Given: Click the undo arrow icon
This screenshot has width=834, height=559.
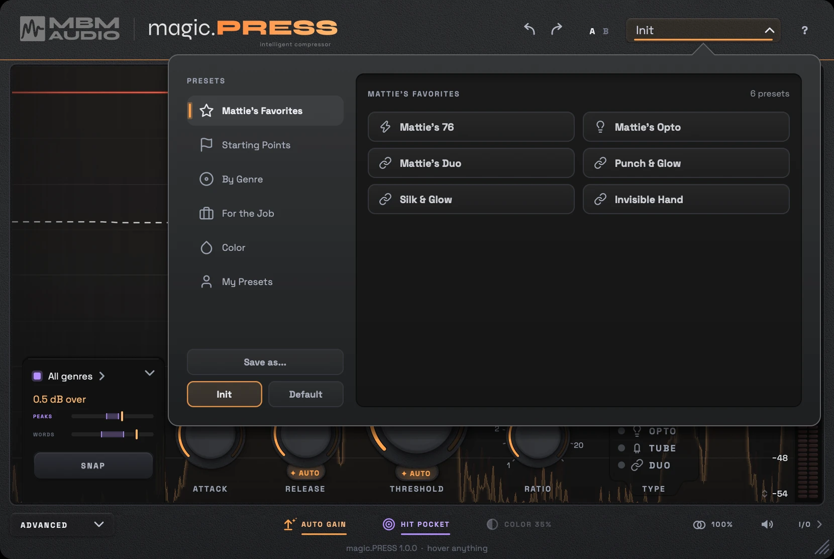Looking at the screenshot, I should tap(529, 29).
